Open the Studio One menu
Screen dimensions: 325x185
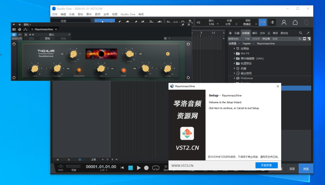tap(128, 14)
